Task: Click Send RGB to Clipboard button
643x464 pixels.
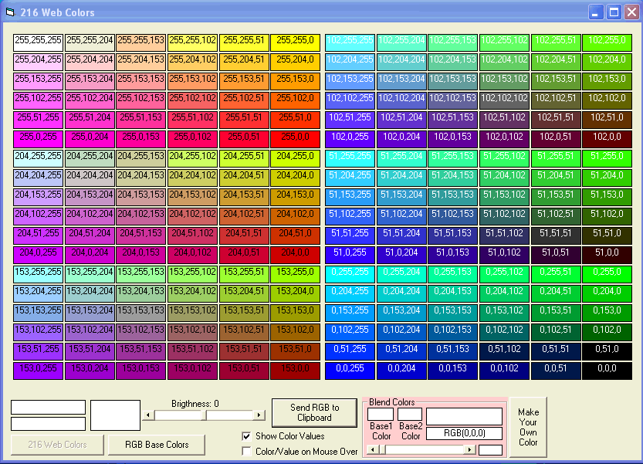Action: pyautogui.click(x=314, y=413)
